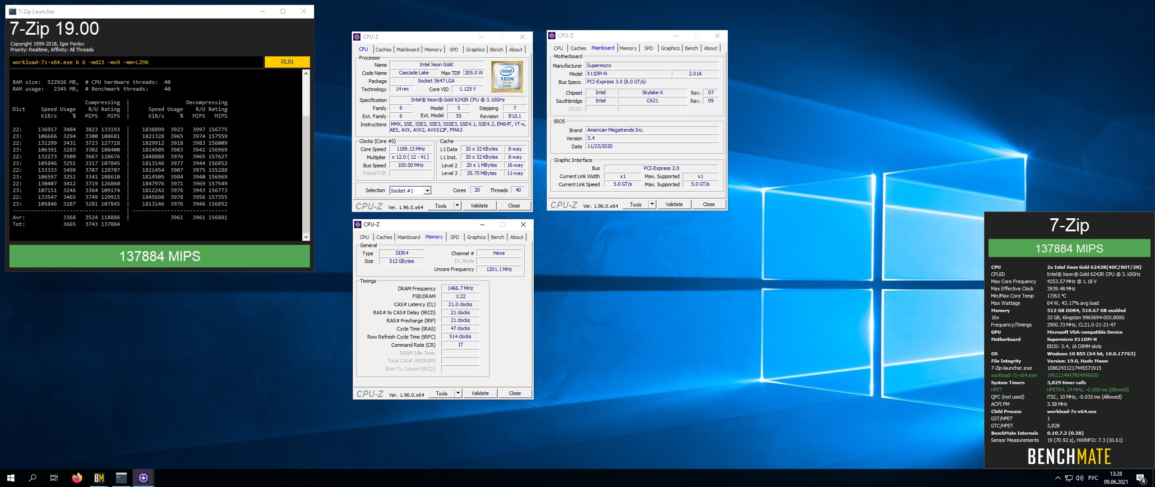Image resolution: width=1155 pixels, height=487 pixels.
Task: Click Memory Size 512 GBytes value
Action: coord(402,261)
